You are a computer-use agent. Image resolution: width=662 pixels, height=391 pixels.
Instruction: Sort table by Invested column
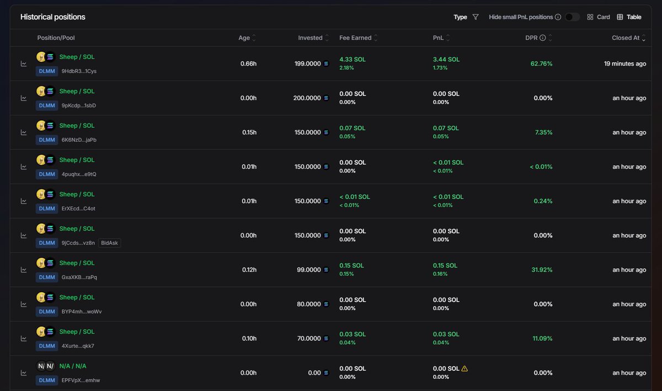[x=313, y=38]
